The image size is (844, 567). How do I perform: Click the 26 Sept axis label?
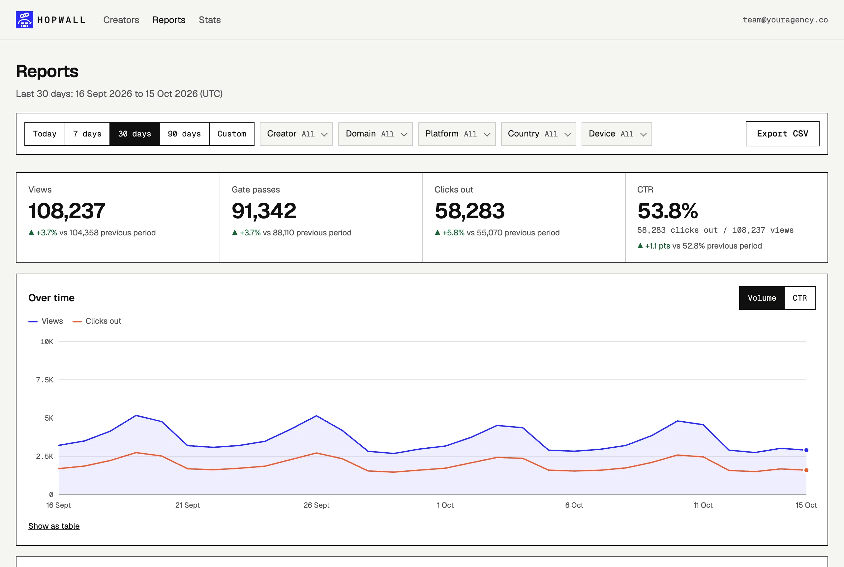click(316, 505)
